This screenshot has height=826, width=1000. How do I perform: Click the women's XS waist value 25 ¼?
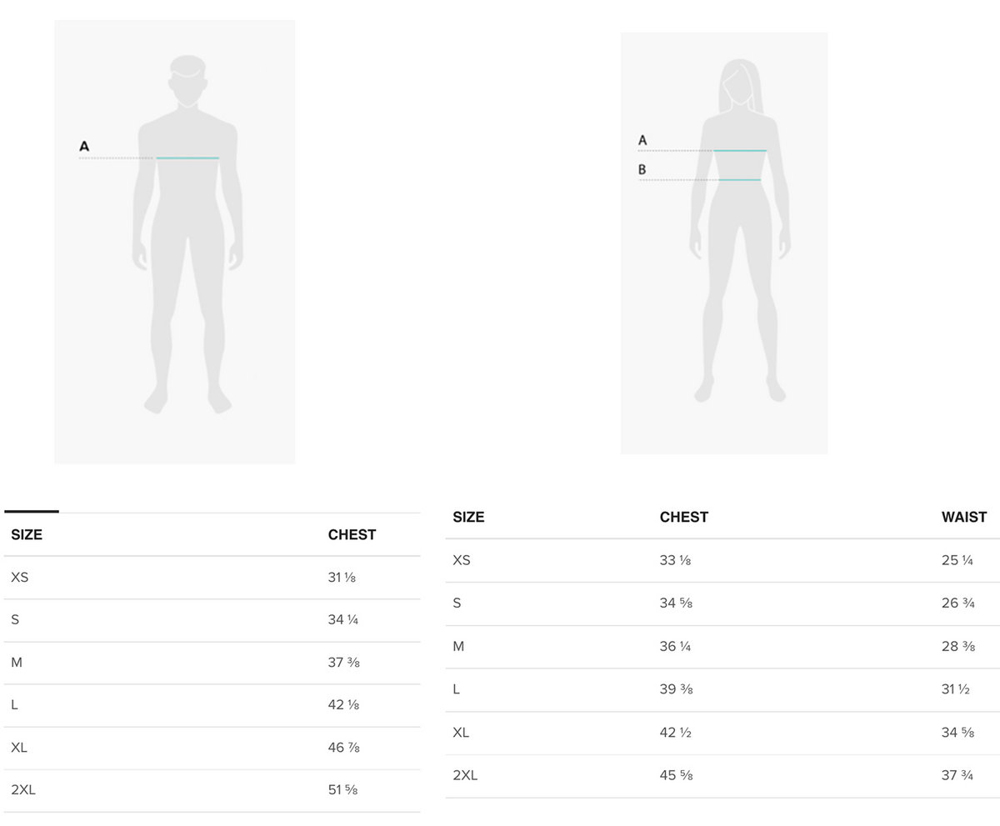pyautogui.click(x=957, y=560)
